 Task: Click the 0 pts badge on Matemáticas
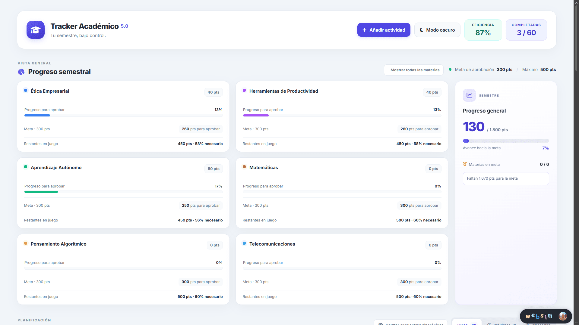pos(433,169)
